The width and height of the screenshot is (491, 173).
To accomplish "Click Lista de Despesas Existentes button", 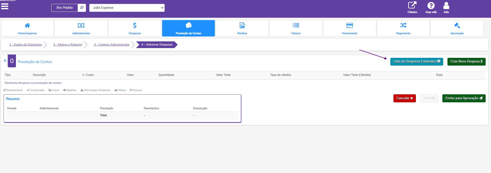I will (x=416, y=61).
